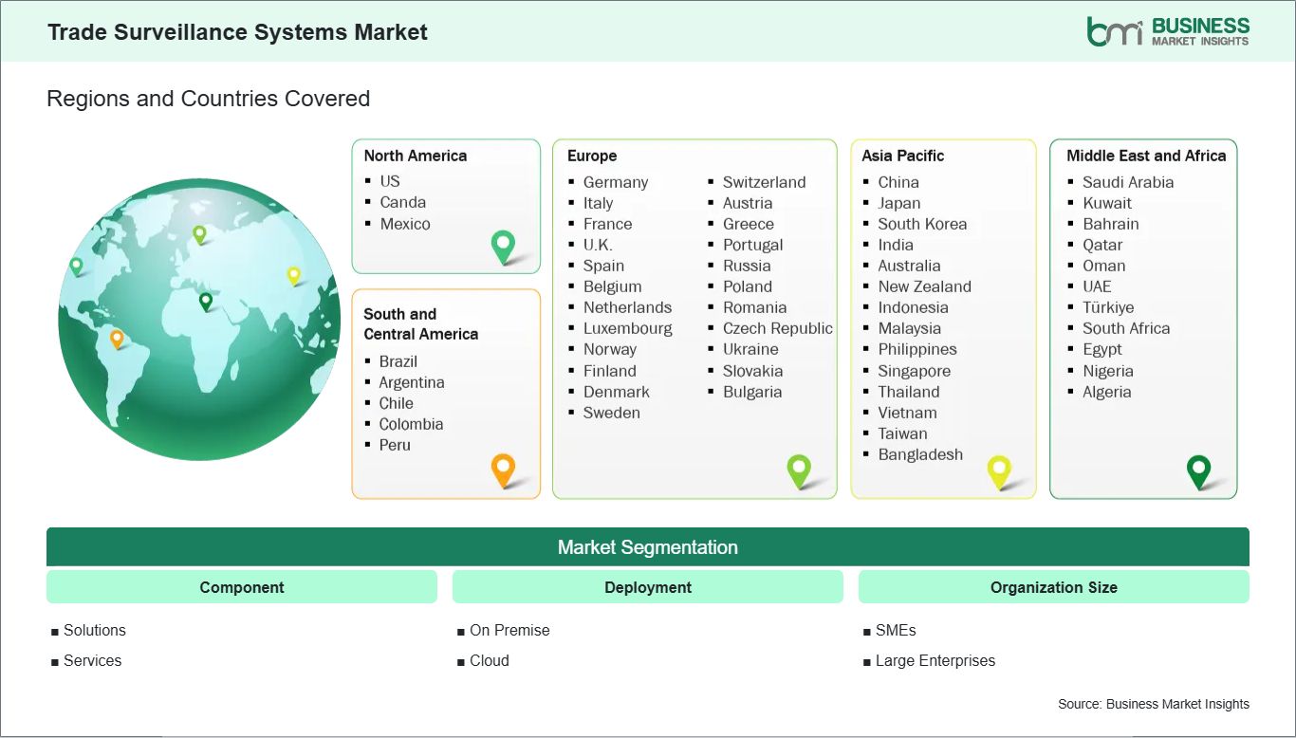
Task: Click the Large Enterprises item
Action: pyautogui.click(x=935, y=660)
